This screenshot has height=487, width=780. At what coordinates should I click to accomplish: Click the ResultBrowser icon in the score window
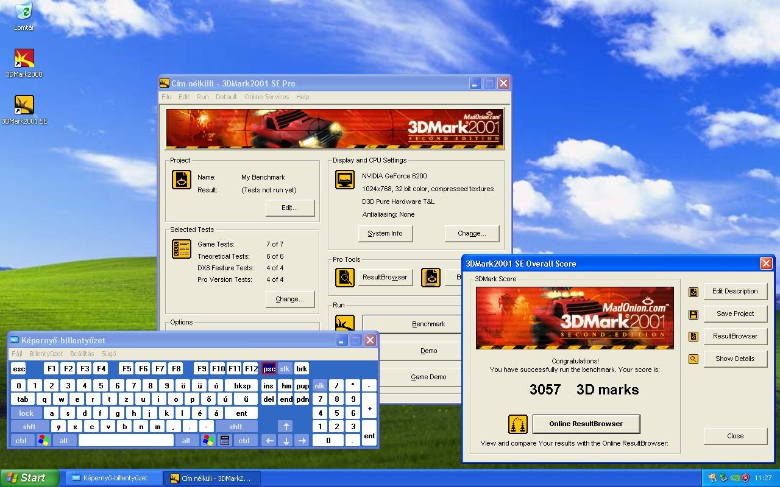click(x=693, y=337)
